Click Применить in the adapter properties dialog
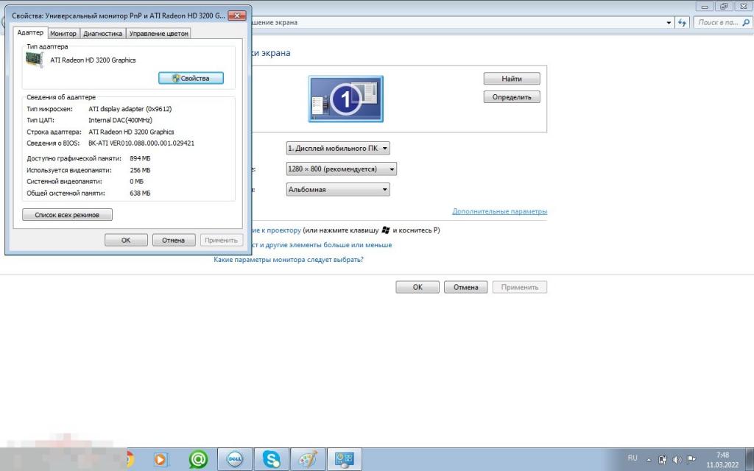The width and height of the screenshot is (754, 471). coord(221,240)
